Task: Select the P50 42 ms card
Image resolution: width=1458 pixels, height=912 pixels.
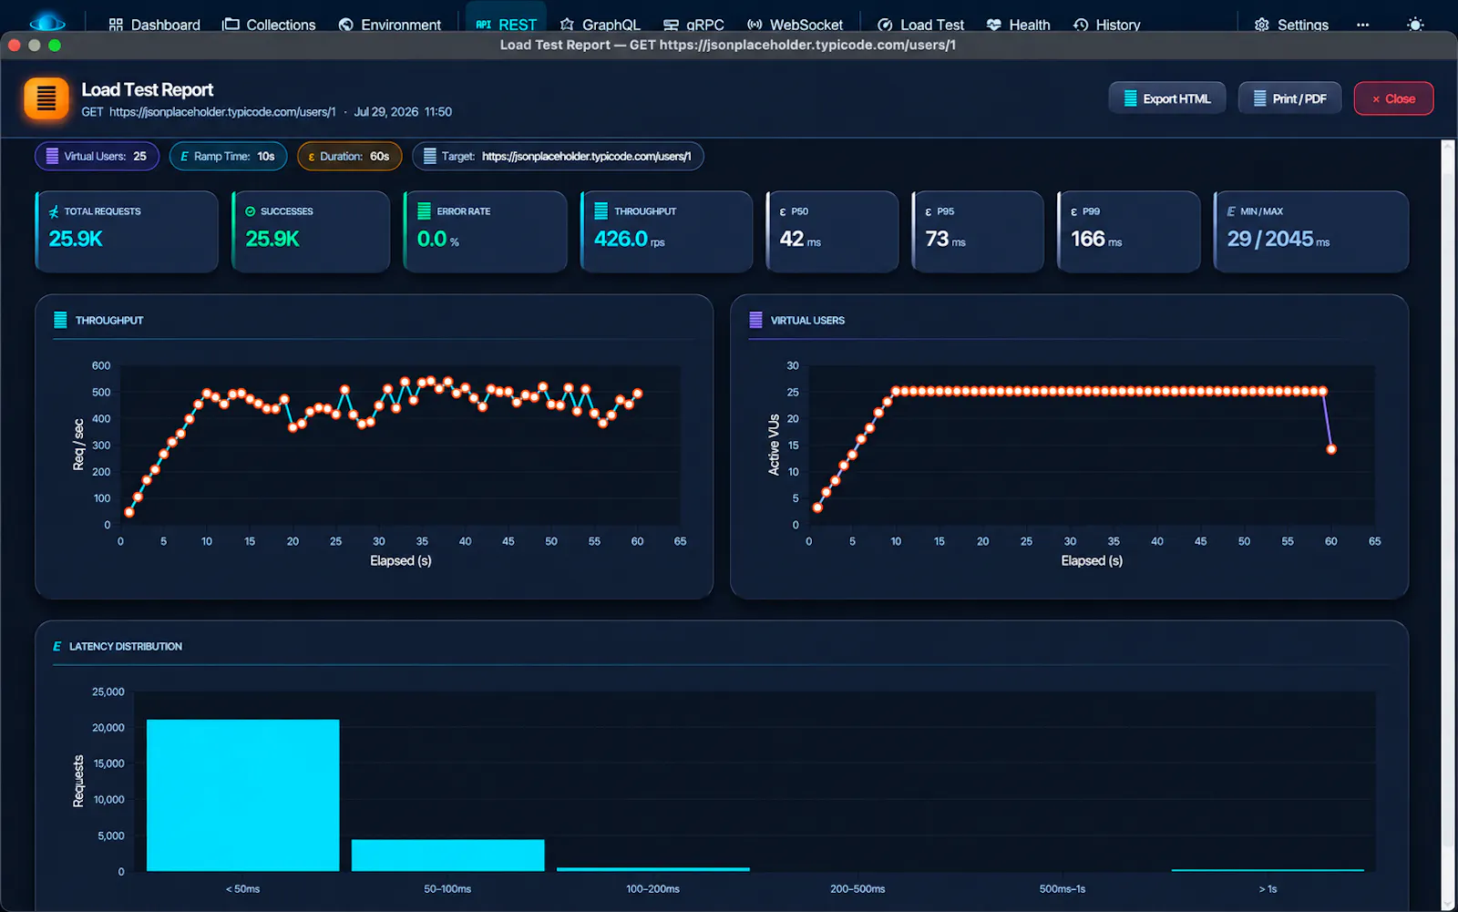Action: (x=832, y=231)
